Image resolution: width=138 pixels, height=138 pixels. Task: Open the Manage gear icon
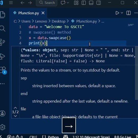point(3,127)
